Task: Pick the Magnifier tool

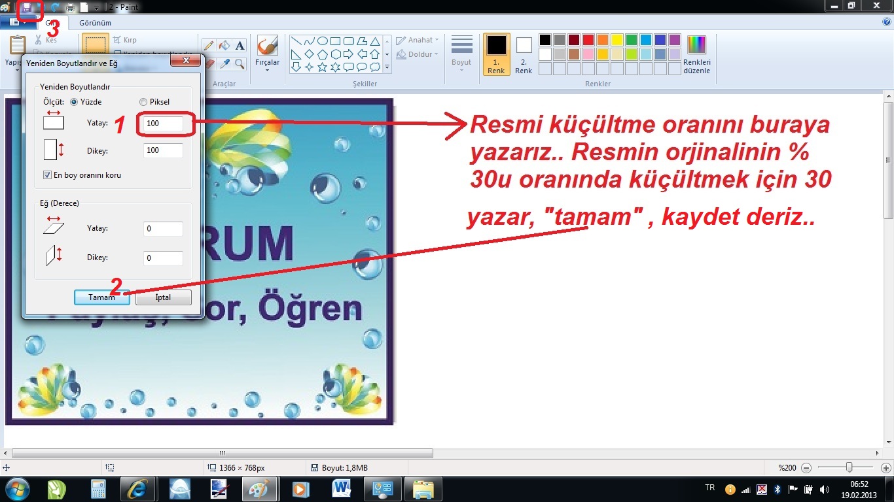Action: click(240, 63)
